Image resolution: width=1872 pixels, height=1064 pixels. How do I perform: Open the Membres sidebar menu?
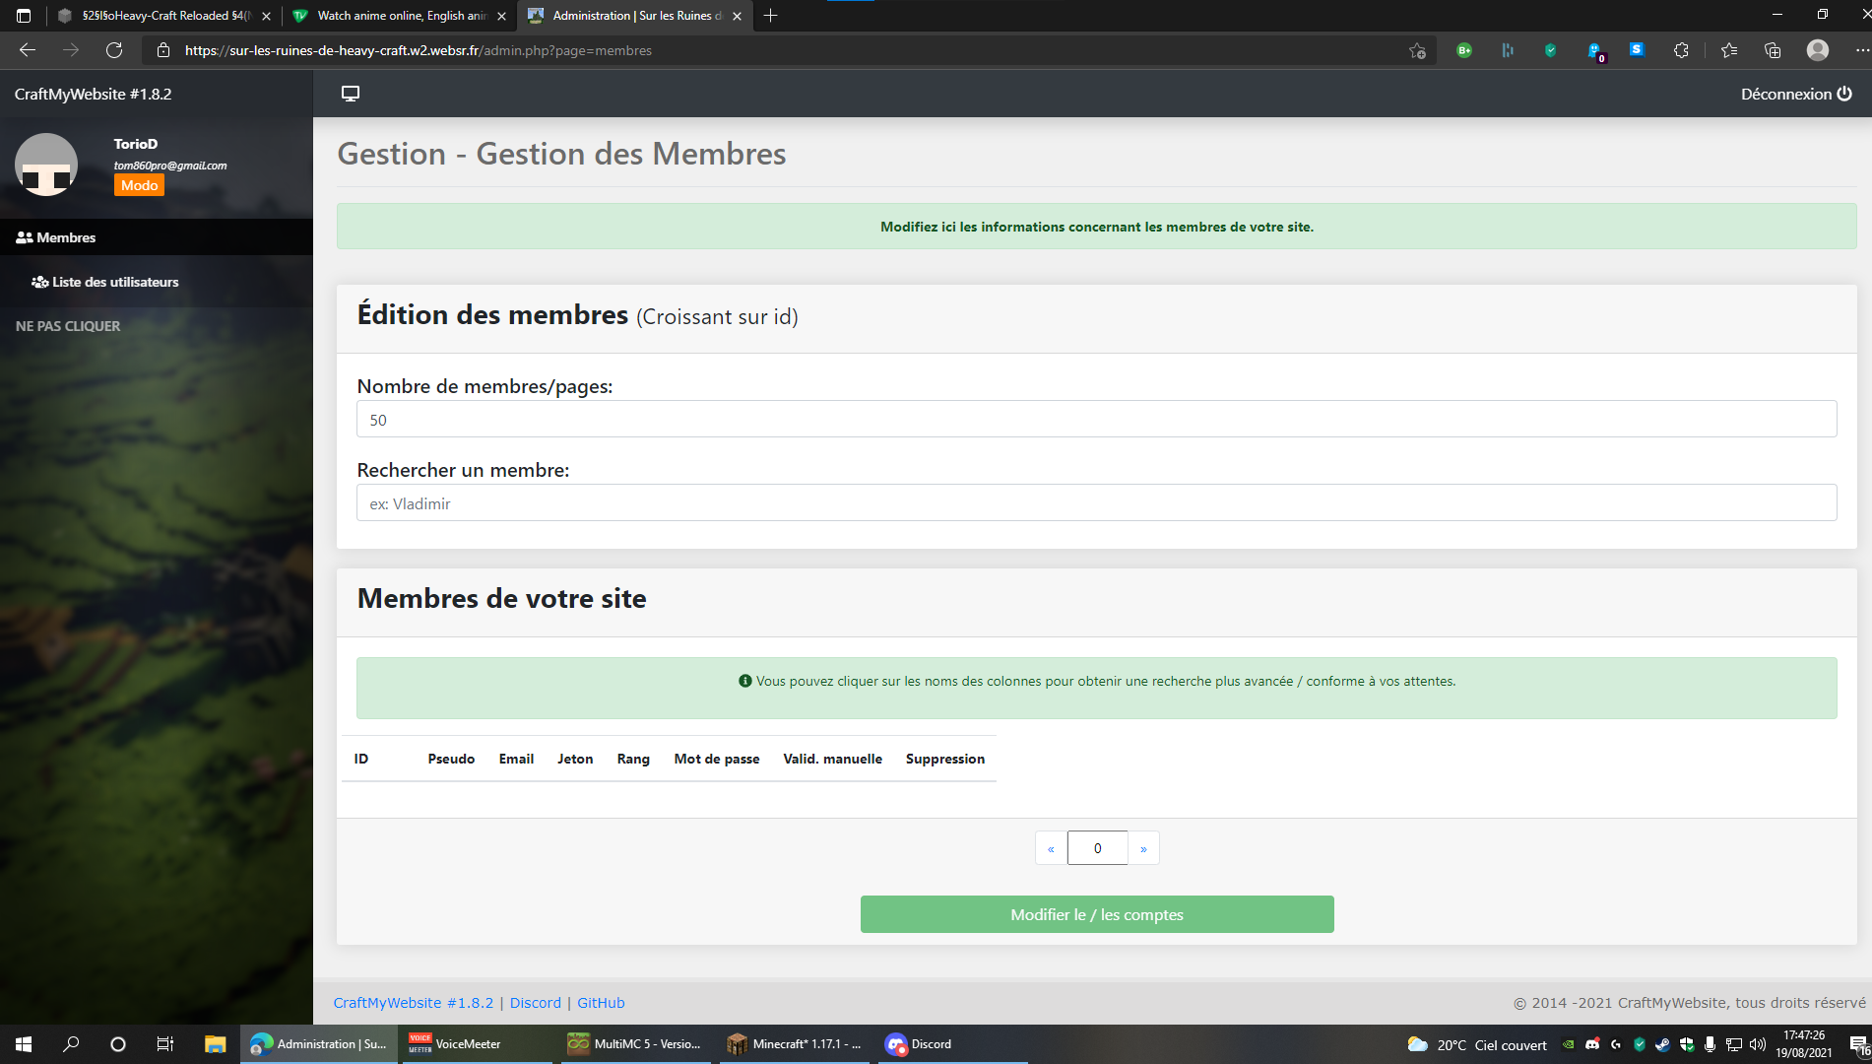pos(57,237)
